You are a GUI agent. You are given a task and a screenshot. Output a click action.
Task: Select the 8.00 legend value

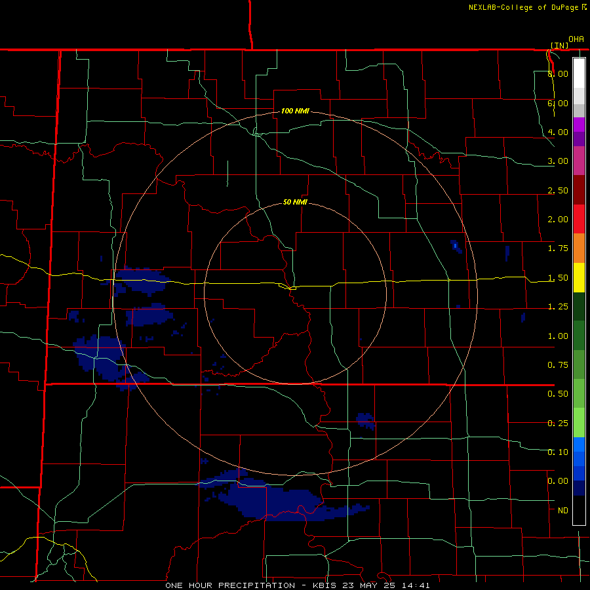tap(558, 73)
